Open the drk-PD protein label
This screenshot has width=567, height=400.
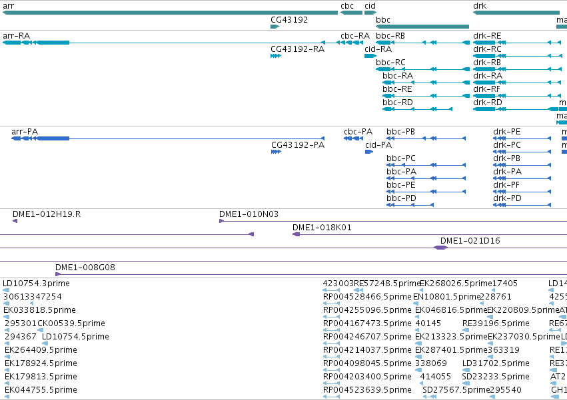pyautogui.click(x=507, y=198)
